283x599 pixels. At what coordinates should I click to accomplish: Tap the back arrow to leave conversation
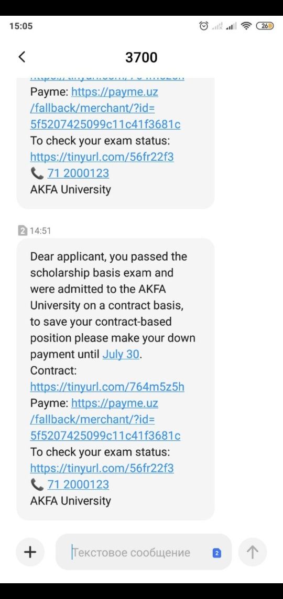pyautogui.click(x=21, y=57)
